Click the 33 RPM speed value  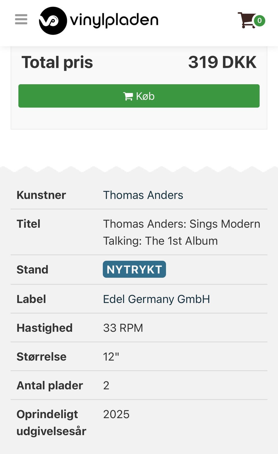(123, 328)
